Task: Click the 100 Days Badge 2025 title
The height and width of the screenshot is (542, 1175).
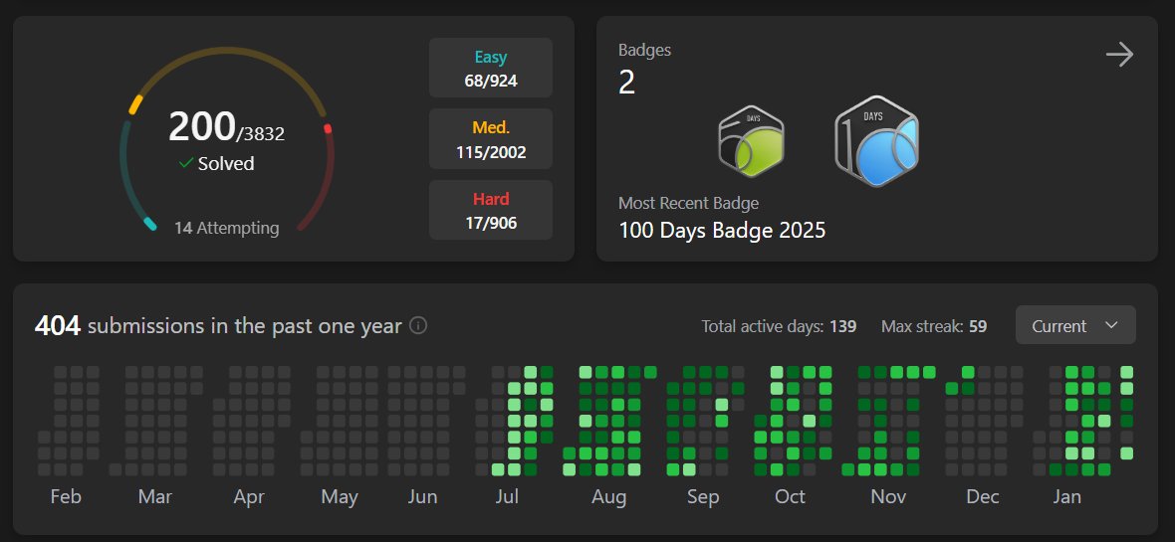Action: click(x=722, y=230)
